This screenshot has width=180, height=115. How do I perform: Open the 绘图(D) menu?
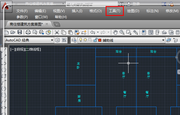click(x=133, y=11)
